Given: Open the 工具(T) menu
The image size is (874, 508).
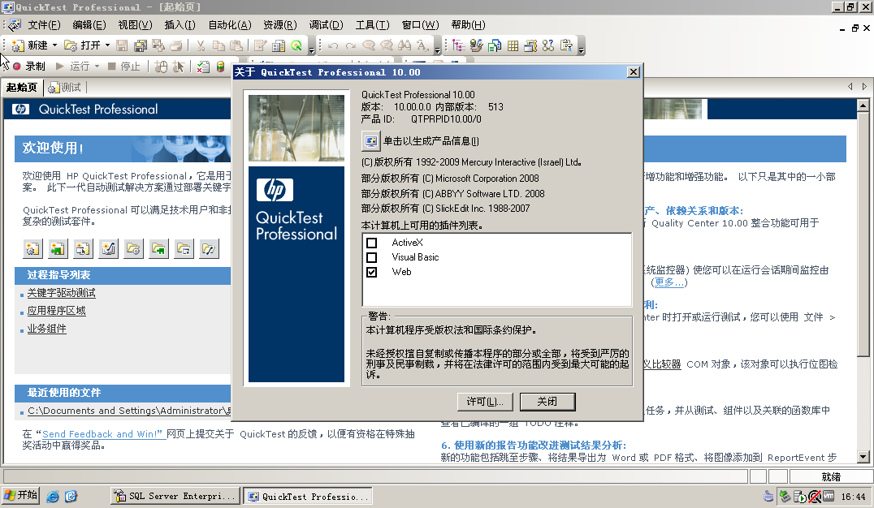Looking at the screenshot, I should 373,25.
